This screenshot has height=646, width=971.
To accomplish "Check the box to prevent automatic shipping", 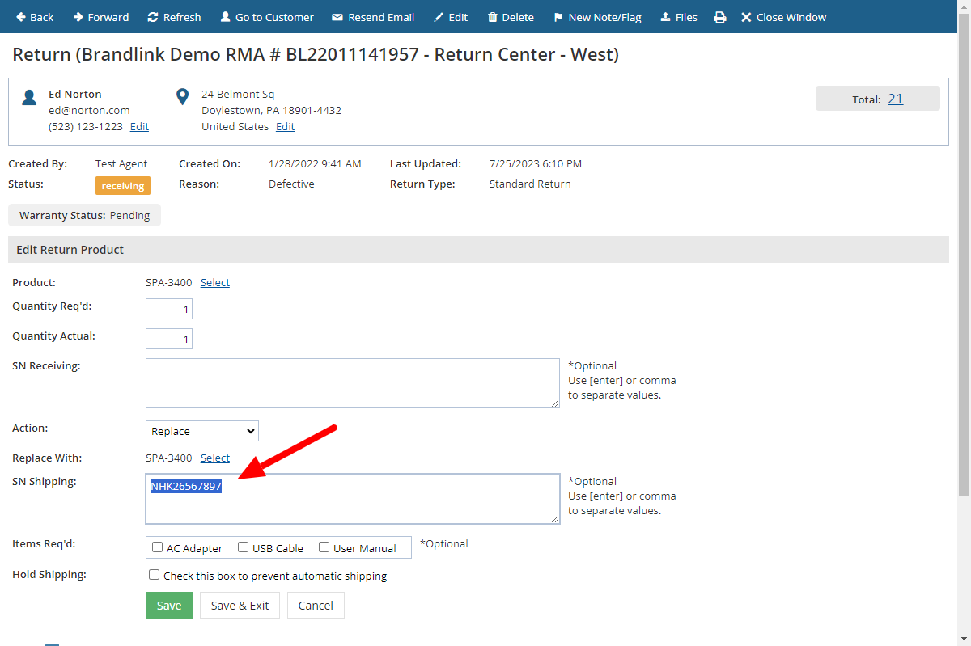I will pos(154,574).
